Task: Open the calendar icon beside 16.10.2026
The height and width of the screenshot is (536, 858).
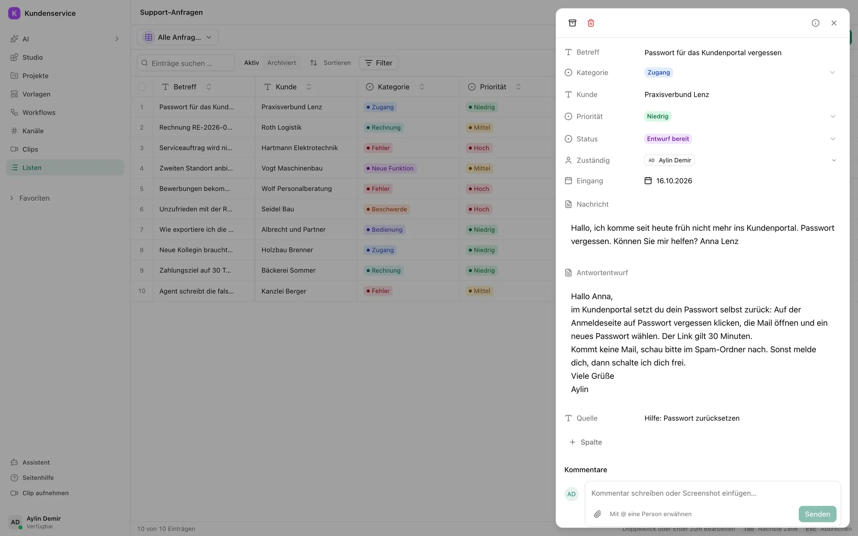Action: pos(648,181)
